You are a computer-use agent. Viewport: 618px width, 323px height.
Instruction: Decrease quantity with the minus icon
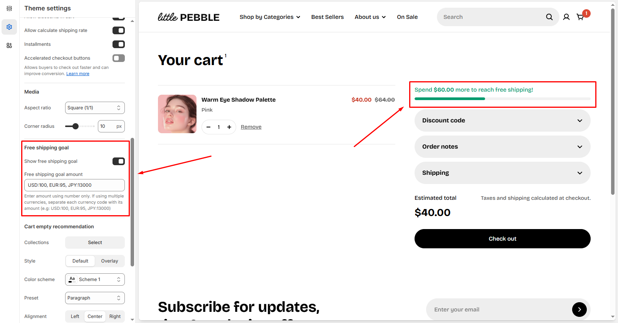(208, 127)
